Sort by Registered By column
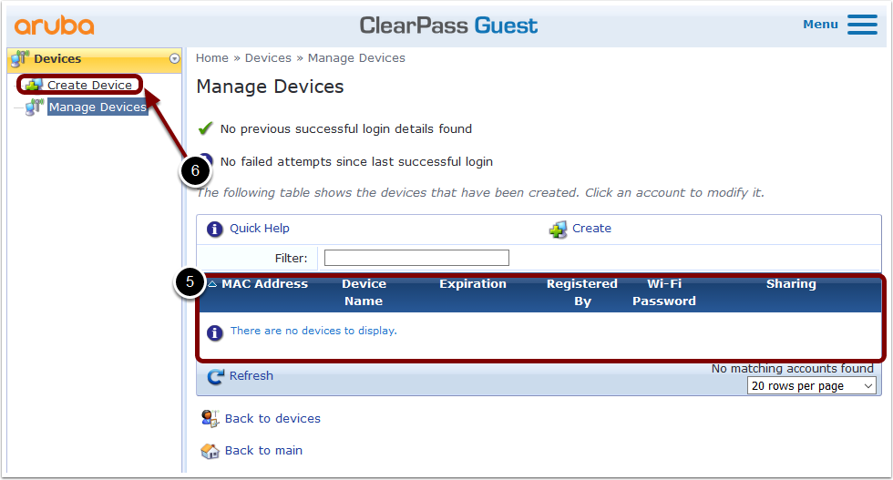The image size is (893, 480). [582, 292]
